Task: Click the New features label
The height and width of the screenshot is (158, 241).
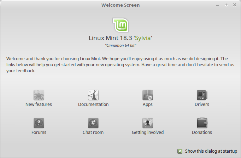Action: point(39,105)
